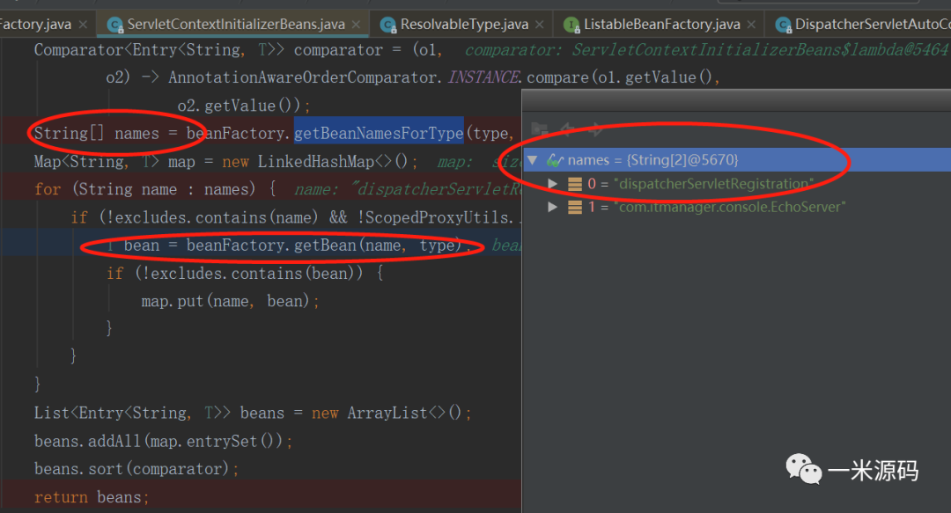Click the 'if (!excludes.contains(bean))' line
Screen dimensions: 951x513
click(x=245, y=274)
